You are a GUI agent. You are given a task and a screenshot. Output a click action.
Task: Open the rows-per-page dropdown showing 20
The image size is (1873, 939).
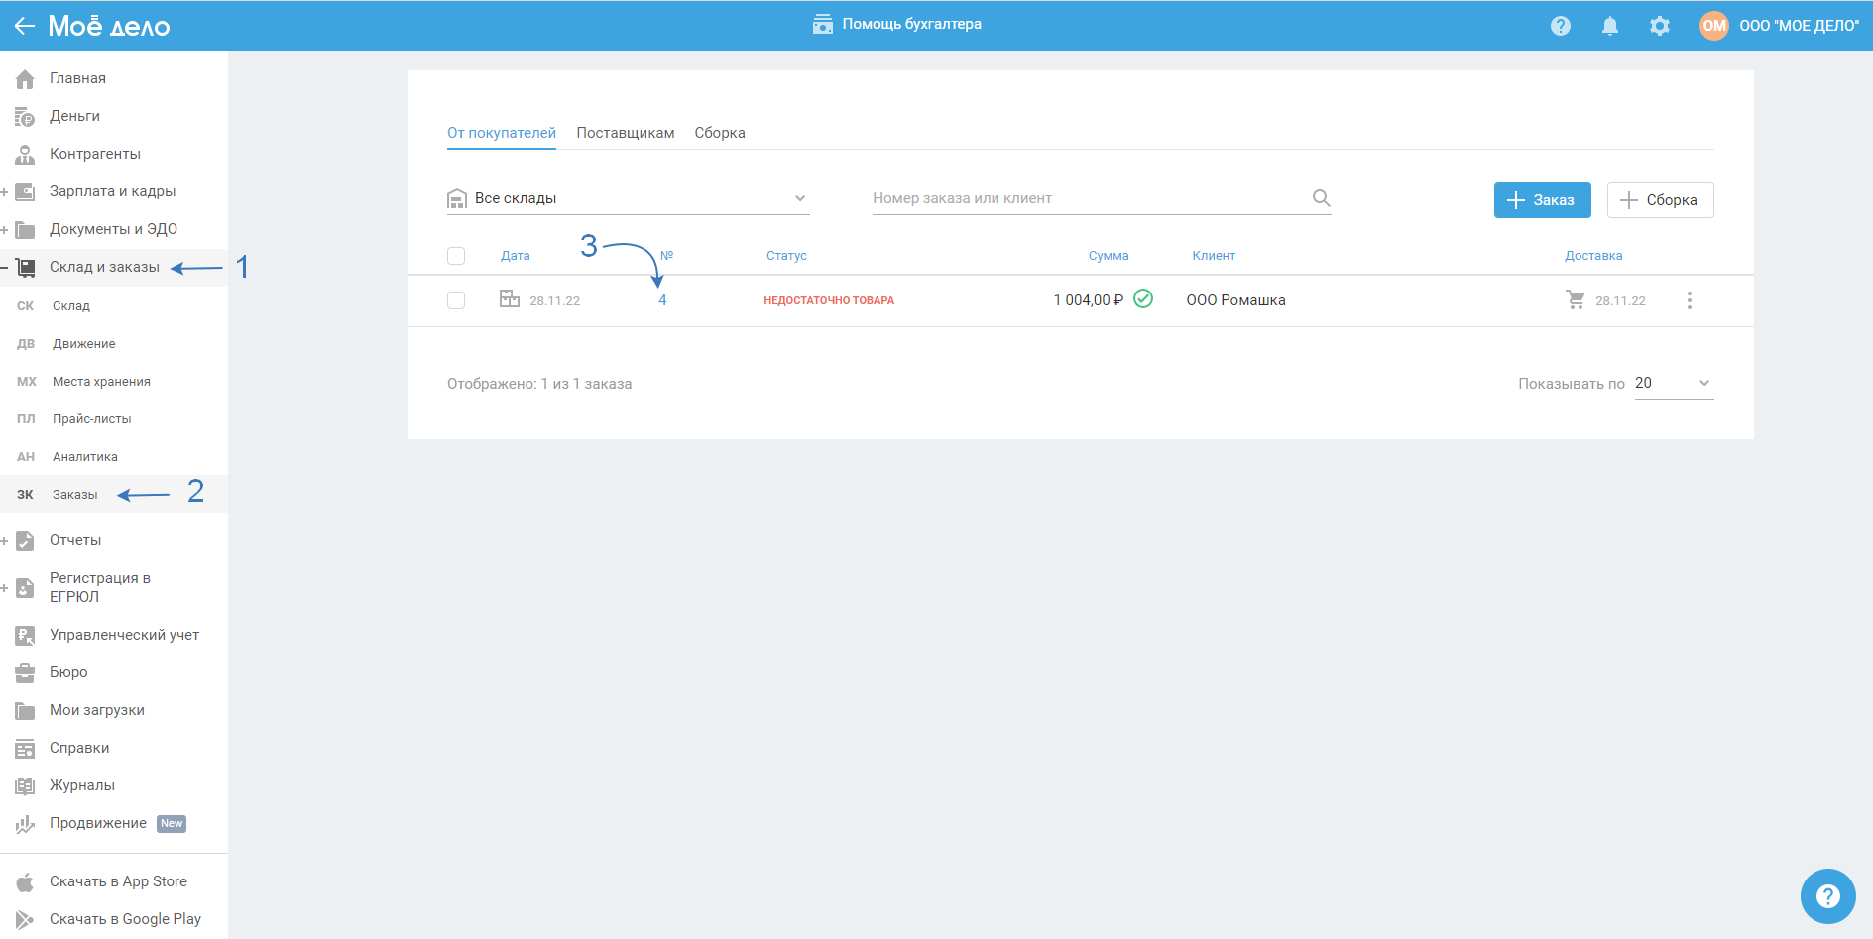(1673, 384)
